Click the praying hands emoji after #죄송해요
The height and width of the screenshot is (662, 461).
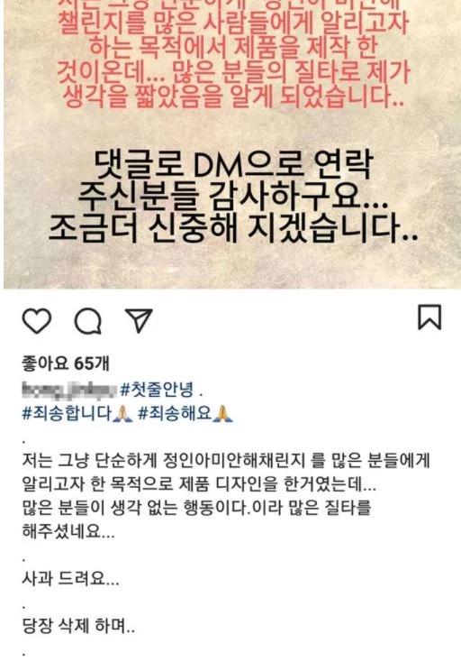[x=223, y=413]
